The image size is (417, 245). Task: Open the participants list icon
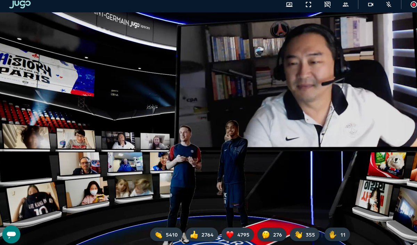tap(345, 5)
